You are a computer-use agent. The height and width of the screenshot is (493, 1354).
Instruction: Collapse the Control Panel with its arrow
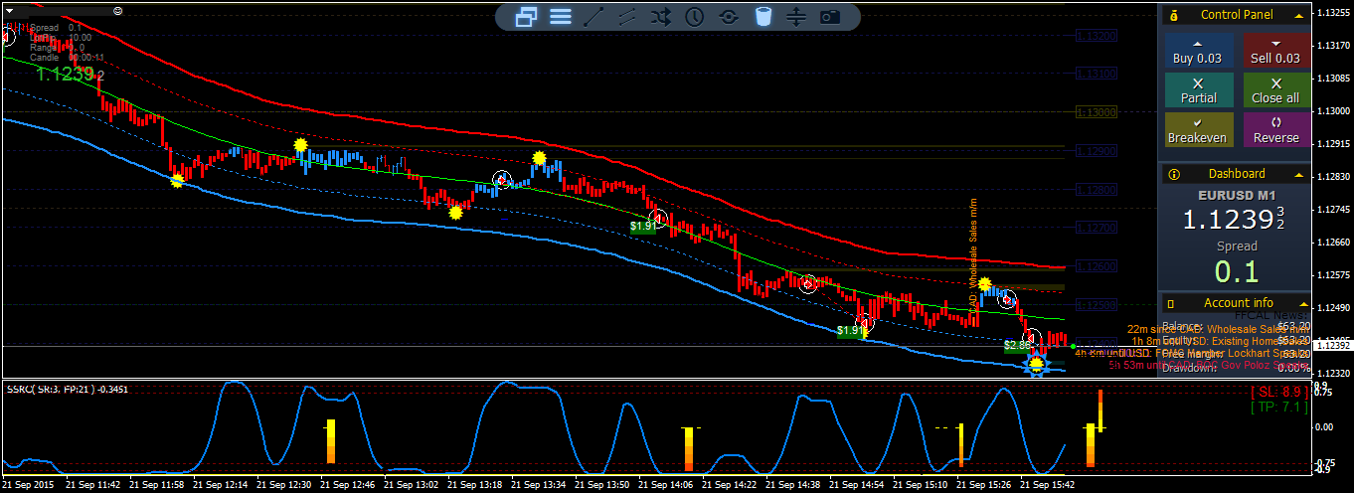[1297, 15]
